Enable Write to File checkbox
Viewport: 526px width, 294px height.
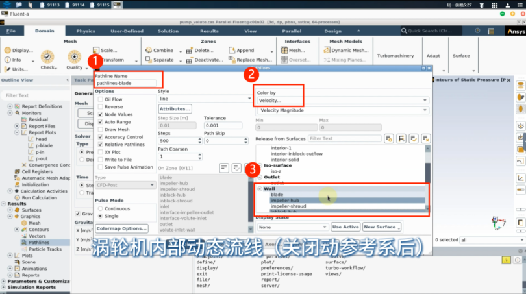100,160
